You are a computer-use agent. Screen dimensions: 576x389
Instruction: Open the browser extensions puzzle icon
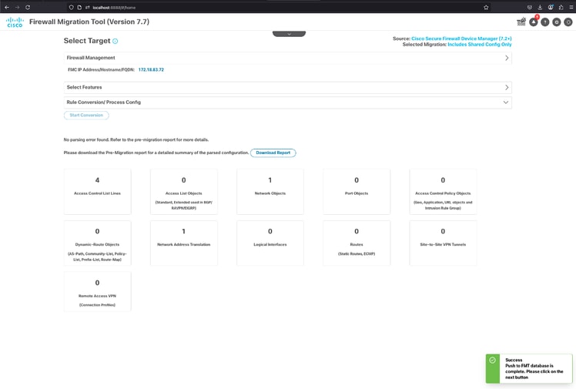tap(561, 7)
